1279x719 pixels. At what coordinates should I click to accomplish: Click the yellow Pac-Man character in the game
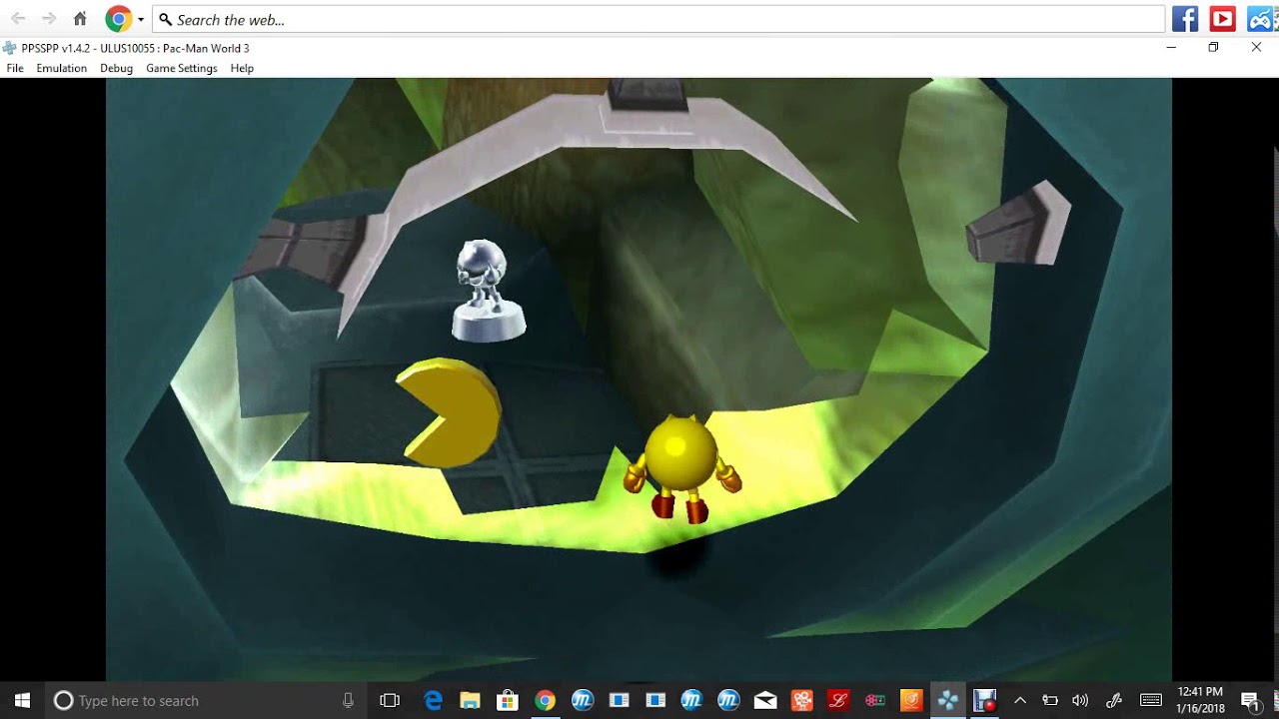682,467
